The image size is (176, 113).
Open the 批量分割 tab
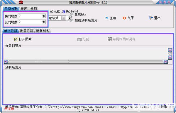click(26, 31)
